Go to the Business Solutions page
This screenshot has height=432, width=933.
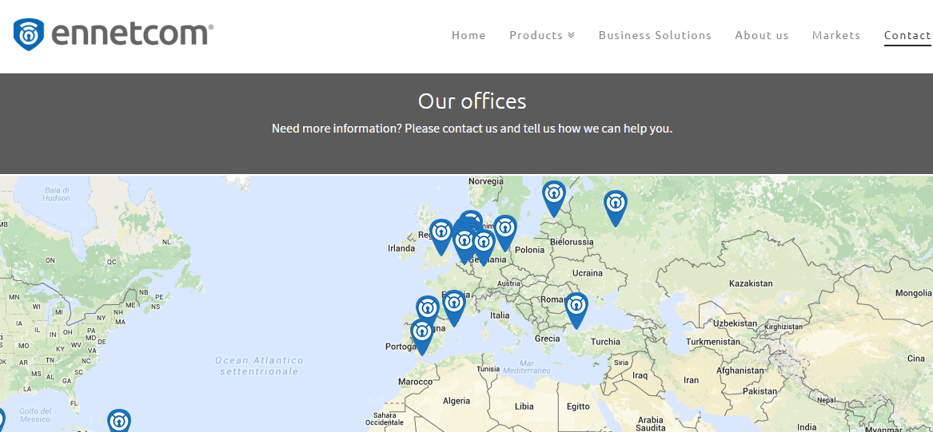click(x=655, y=35)
